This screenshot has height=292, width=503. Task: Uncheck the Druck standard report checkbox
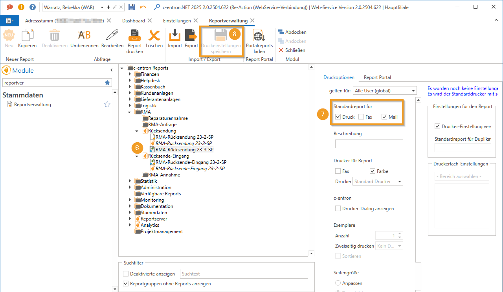338,117
